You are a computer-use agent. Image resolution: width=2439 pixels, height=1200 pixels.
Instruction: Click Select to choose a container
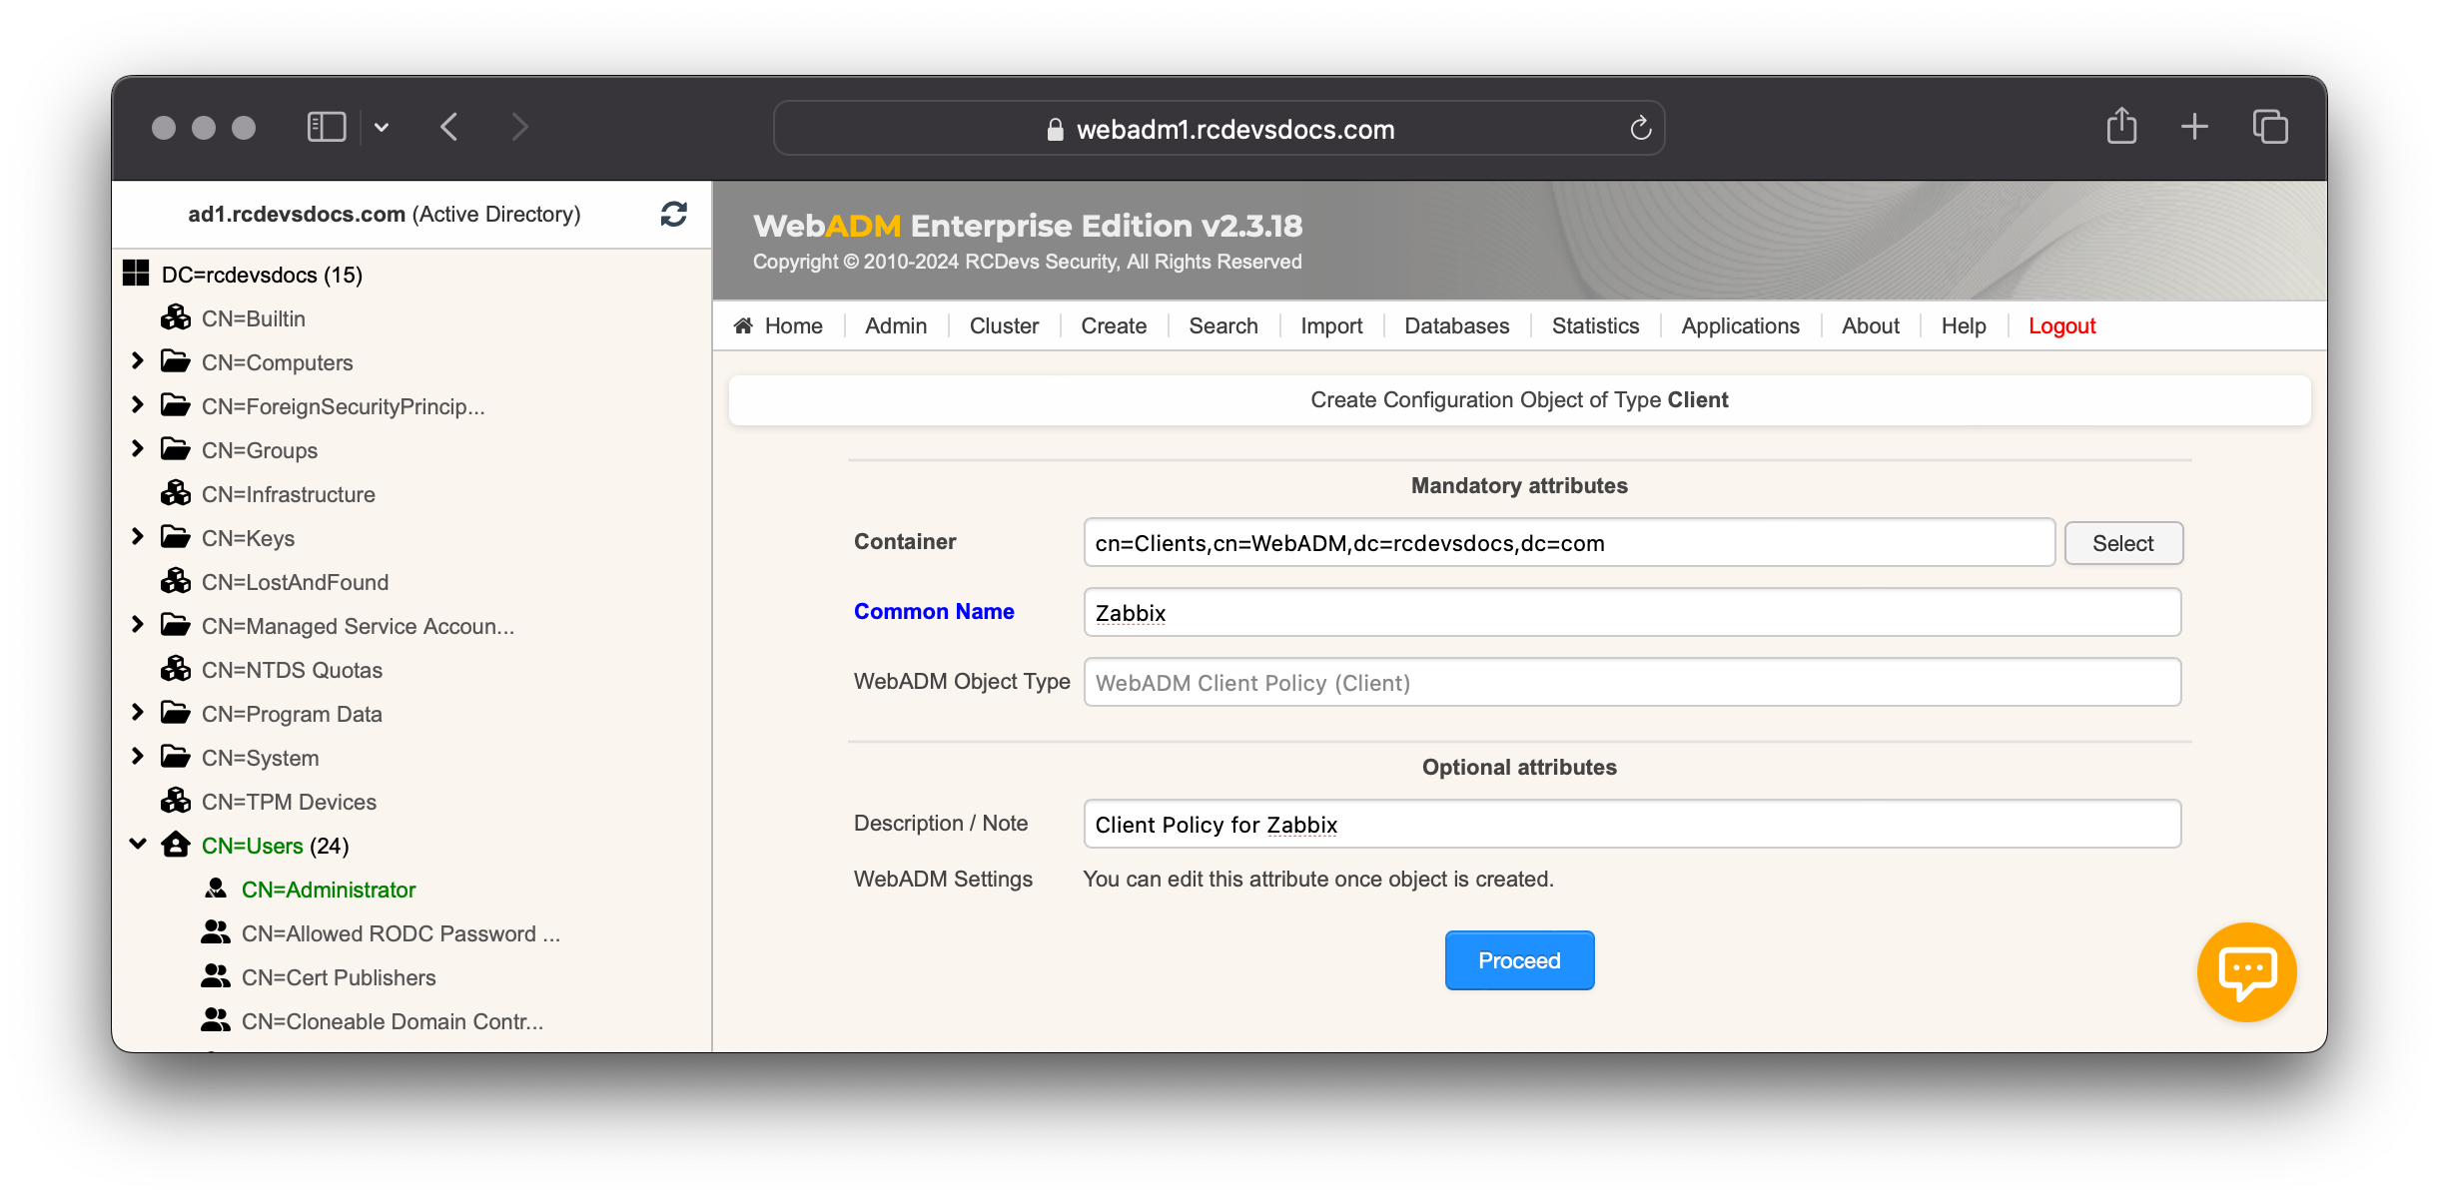(x=2122, y=542)
